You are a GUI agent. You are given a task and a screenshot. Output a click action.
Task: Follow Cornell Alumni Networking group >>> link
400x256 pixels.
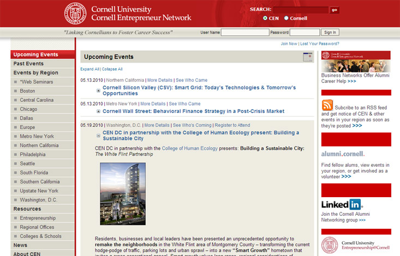click(362, 220)
